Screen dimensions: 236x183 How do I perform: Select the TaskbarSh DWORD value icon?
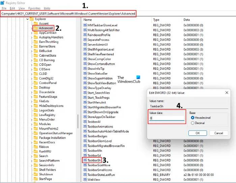85,160
